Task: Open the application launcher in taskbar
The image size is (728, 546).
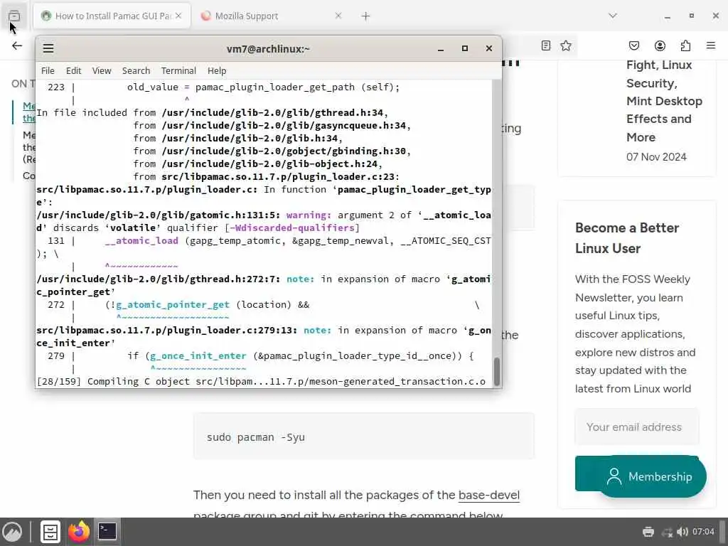Action: coord(12,532)
